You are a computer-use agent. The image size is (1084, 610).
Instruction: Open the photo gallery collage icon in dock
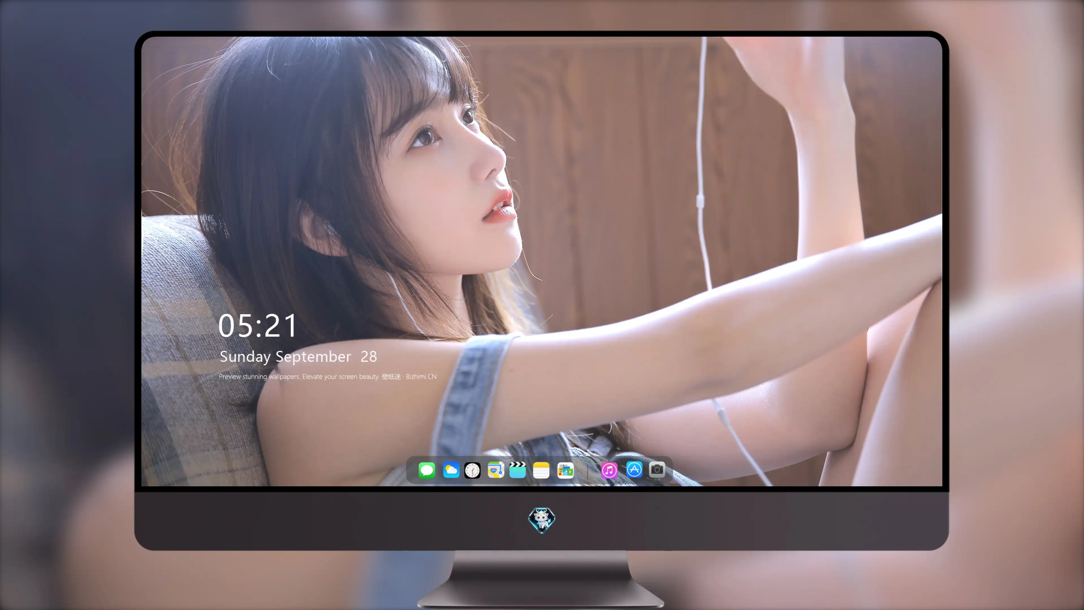pos(565,470)
